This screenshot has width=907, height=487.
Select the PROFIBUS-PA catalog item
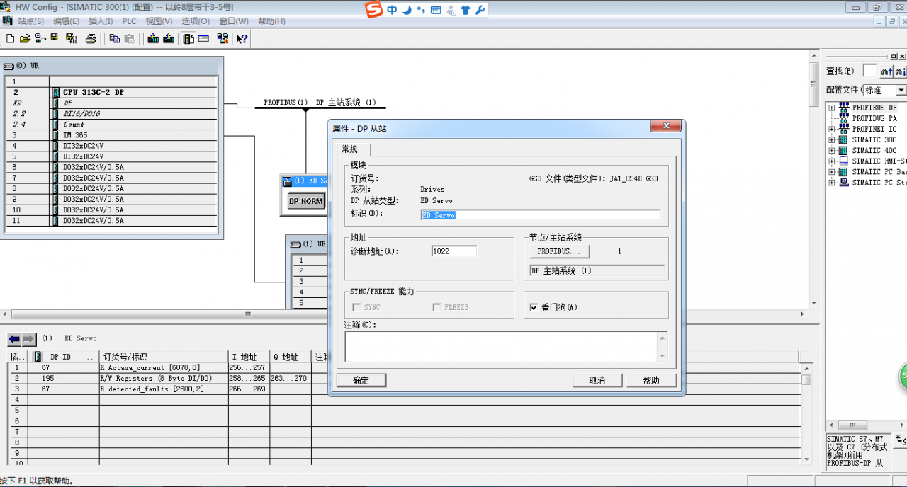point(874,118)
